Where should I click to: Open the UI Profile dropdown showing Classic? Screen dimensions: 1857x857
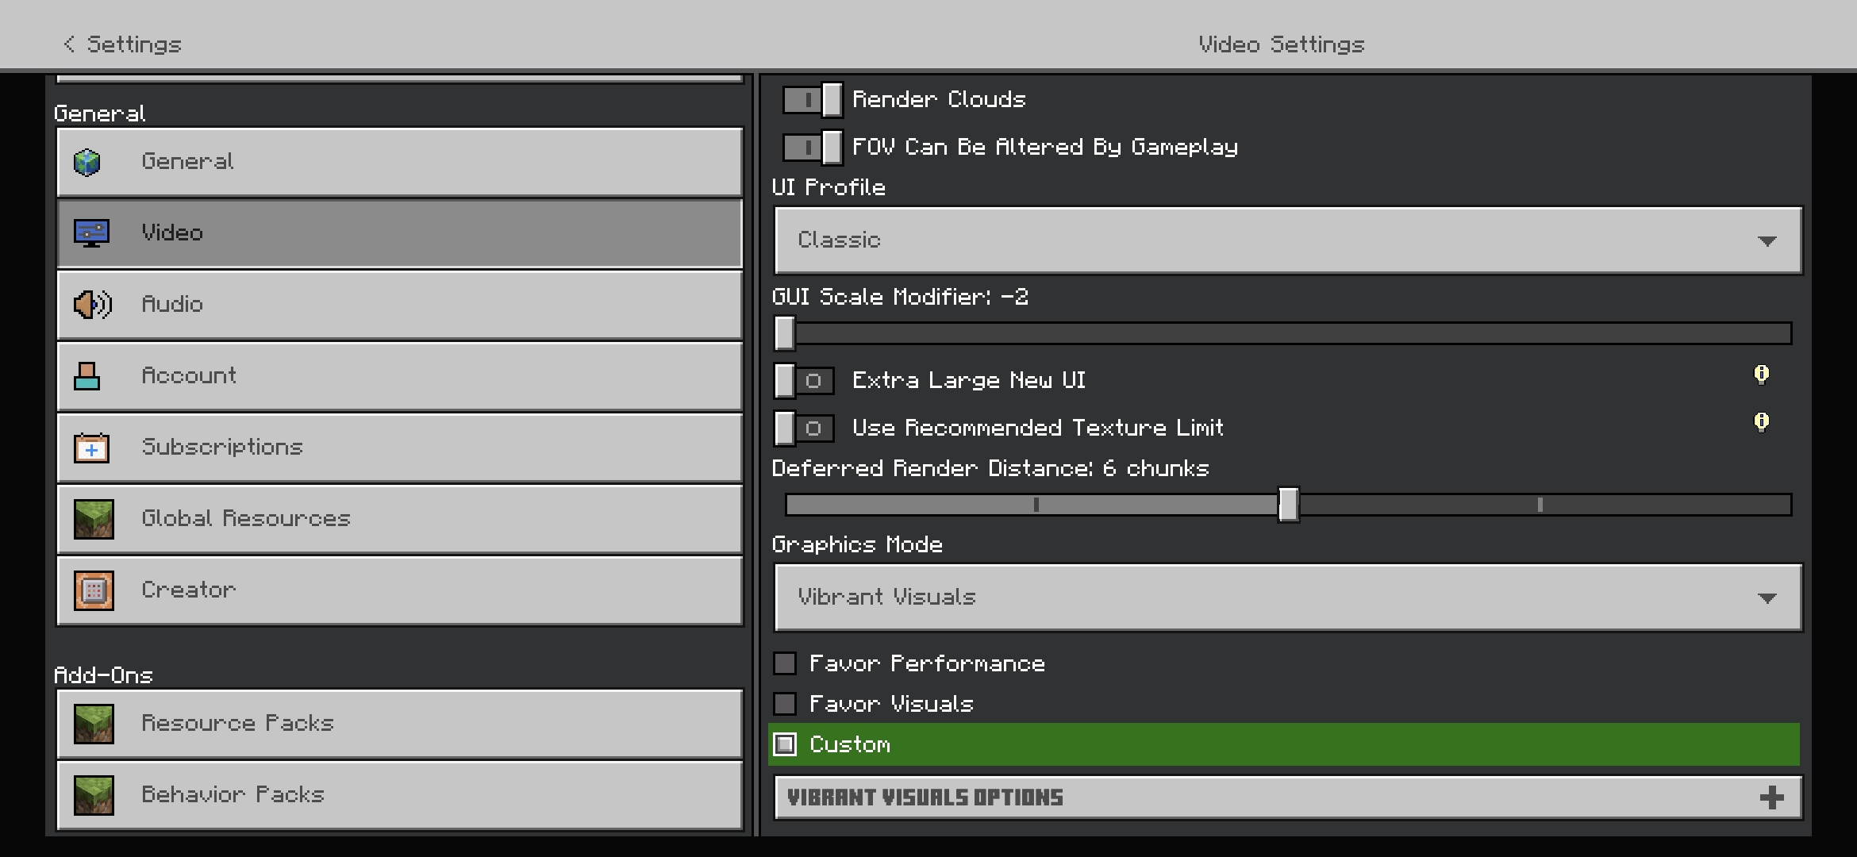click(x=1287, y=240)
